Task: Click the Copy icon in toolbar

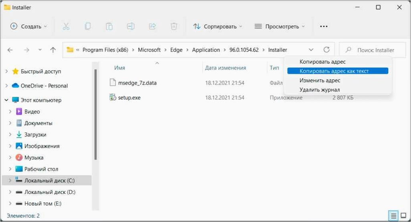Action: pos(88,26)
